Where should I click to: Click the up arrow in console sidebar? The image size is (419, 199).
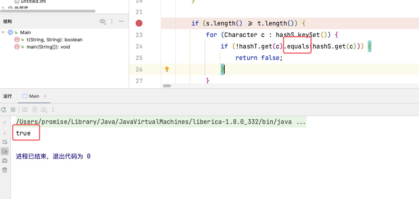point(5,123)
